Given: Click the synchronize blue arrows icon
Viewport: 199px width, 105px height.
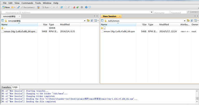Looking at the screenshot, I should click(62, 7).
